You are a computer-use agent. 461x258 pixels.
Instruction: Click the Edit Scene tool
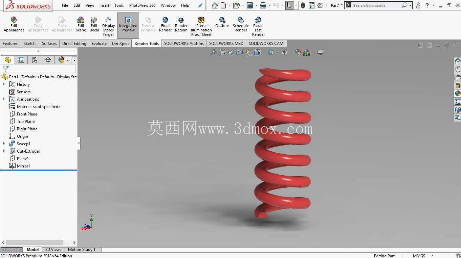[x=81, y=24]
